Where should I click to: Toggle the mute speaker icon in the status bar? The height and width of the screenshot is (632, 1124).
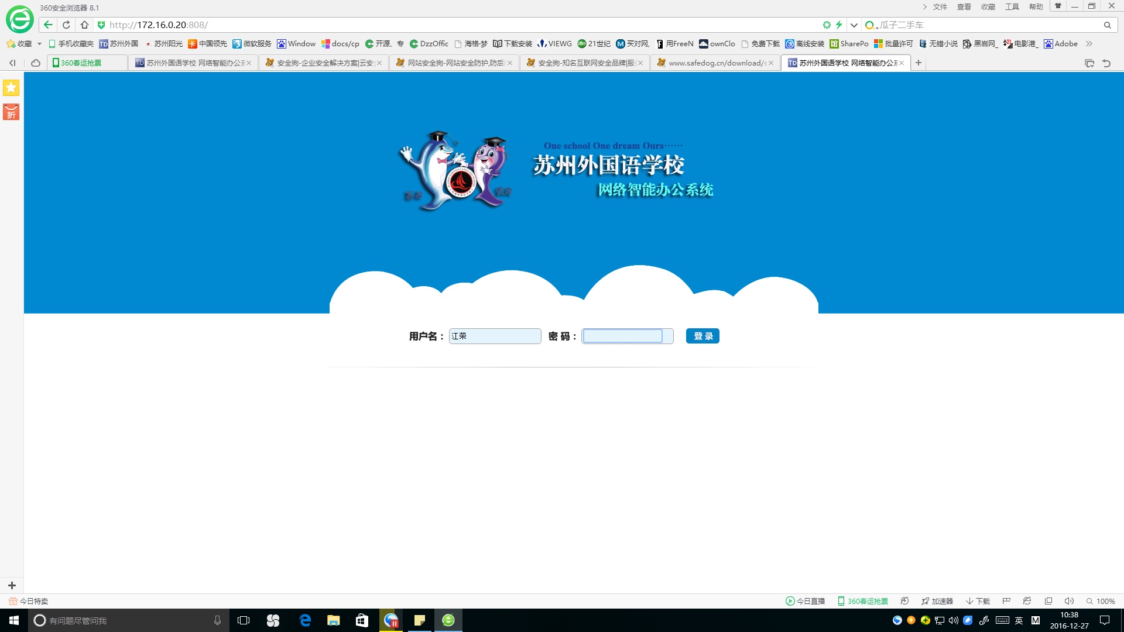pos(1069,601)
